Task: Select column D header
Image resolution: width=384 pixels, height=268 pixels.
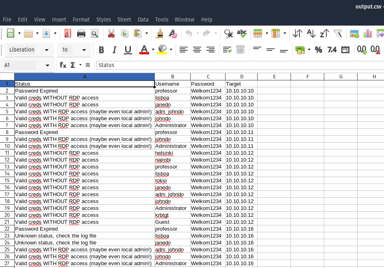Action: coord(241,77)
